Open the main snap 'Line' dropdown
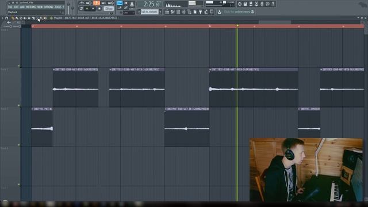The height and width of the screenshot is (207, 368). tap(129, 13)
